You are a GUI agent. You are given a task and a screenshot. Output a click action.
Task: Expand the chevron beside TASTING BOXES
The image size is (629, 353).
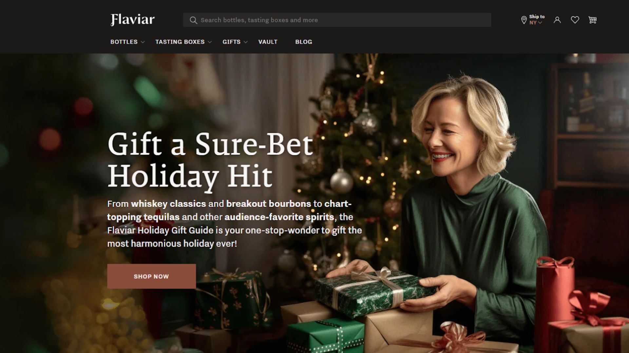pyautogui.click(x=210, y=42)
